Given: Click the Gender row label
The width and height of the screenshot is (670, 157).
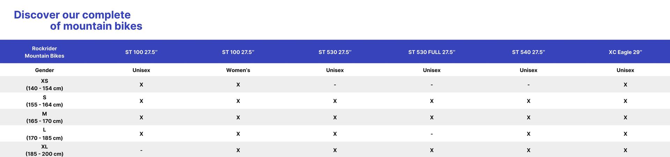Looking at the screenshot, I should pyautogui.click(x=44, y=70).
